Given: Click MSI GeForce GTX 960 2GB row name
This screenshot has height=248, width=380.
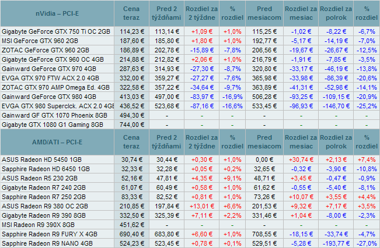Looking at the screenshot, I should tap(40, 41).
